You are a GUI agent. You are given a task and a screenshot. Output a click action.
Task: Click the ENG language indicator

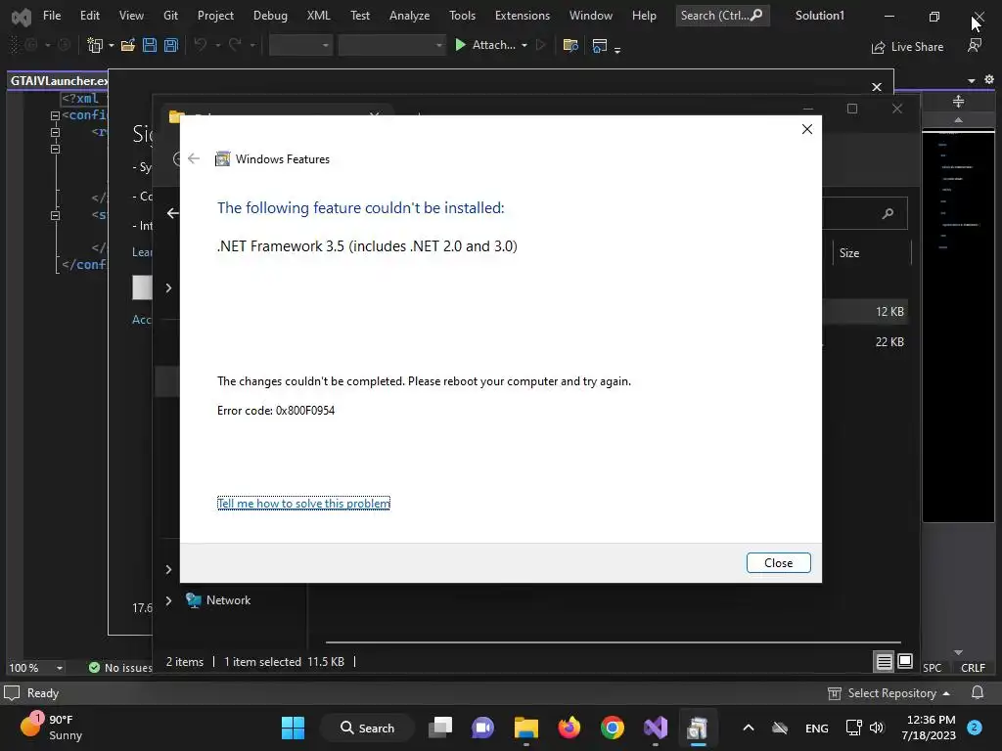(x=817, y=728)
